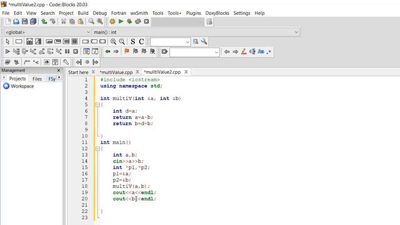Switch to the Start here tab

coord(78,72)
